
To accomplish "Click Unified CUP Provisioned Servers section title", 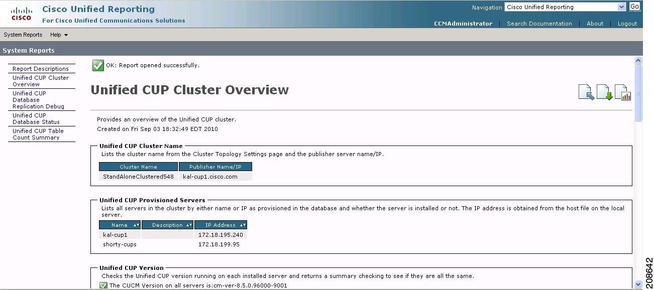I will tap(152, 200).
